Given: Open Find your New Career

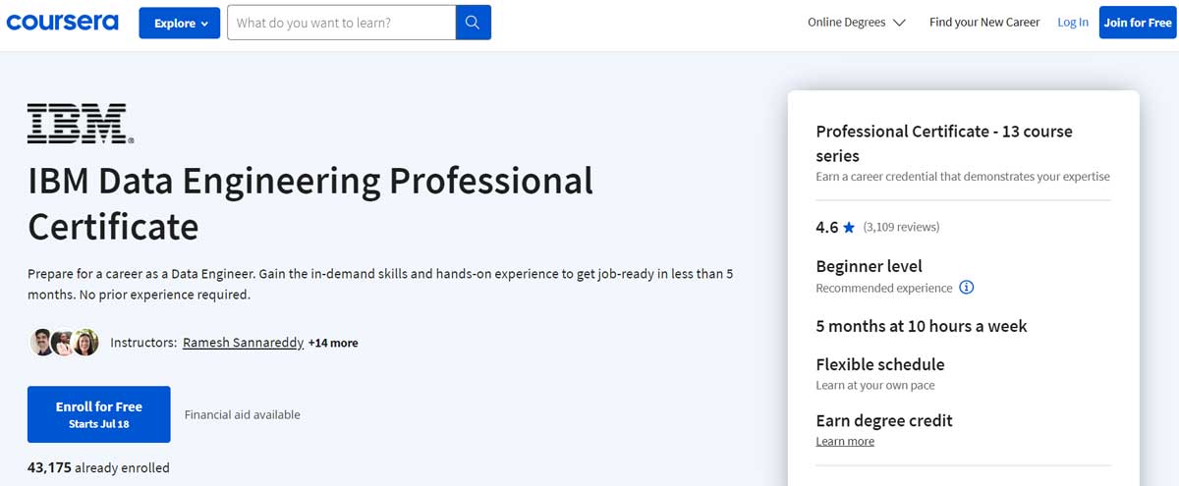Looking at the screenshot, I should [x=984, y=23].
